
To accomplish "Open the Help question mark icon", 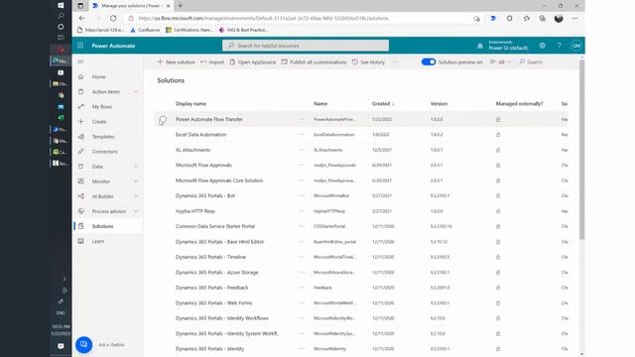I will 560,46.
